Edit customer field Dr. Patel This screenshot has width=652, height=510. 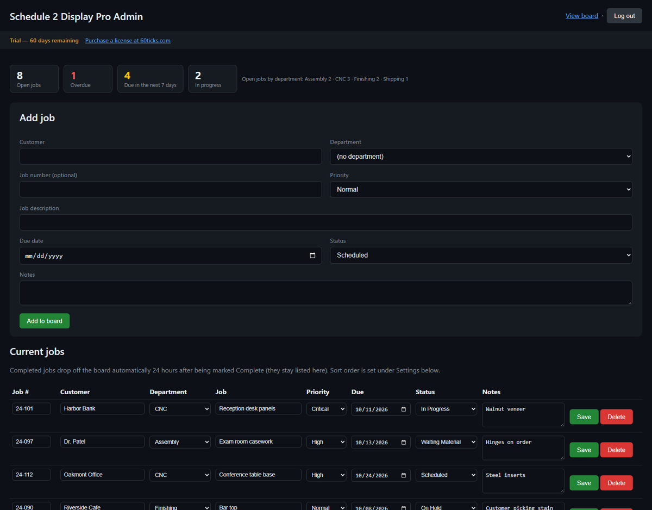(103, 442)
